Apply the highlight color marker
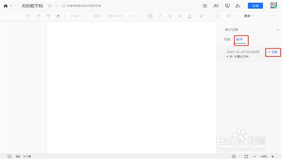Screen dimensions: 282x159 pos(201,16)
